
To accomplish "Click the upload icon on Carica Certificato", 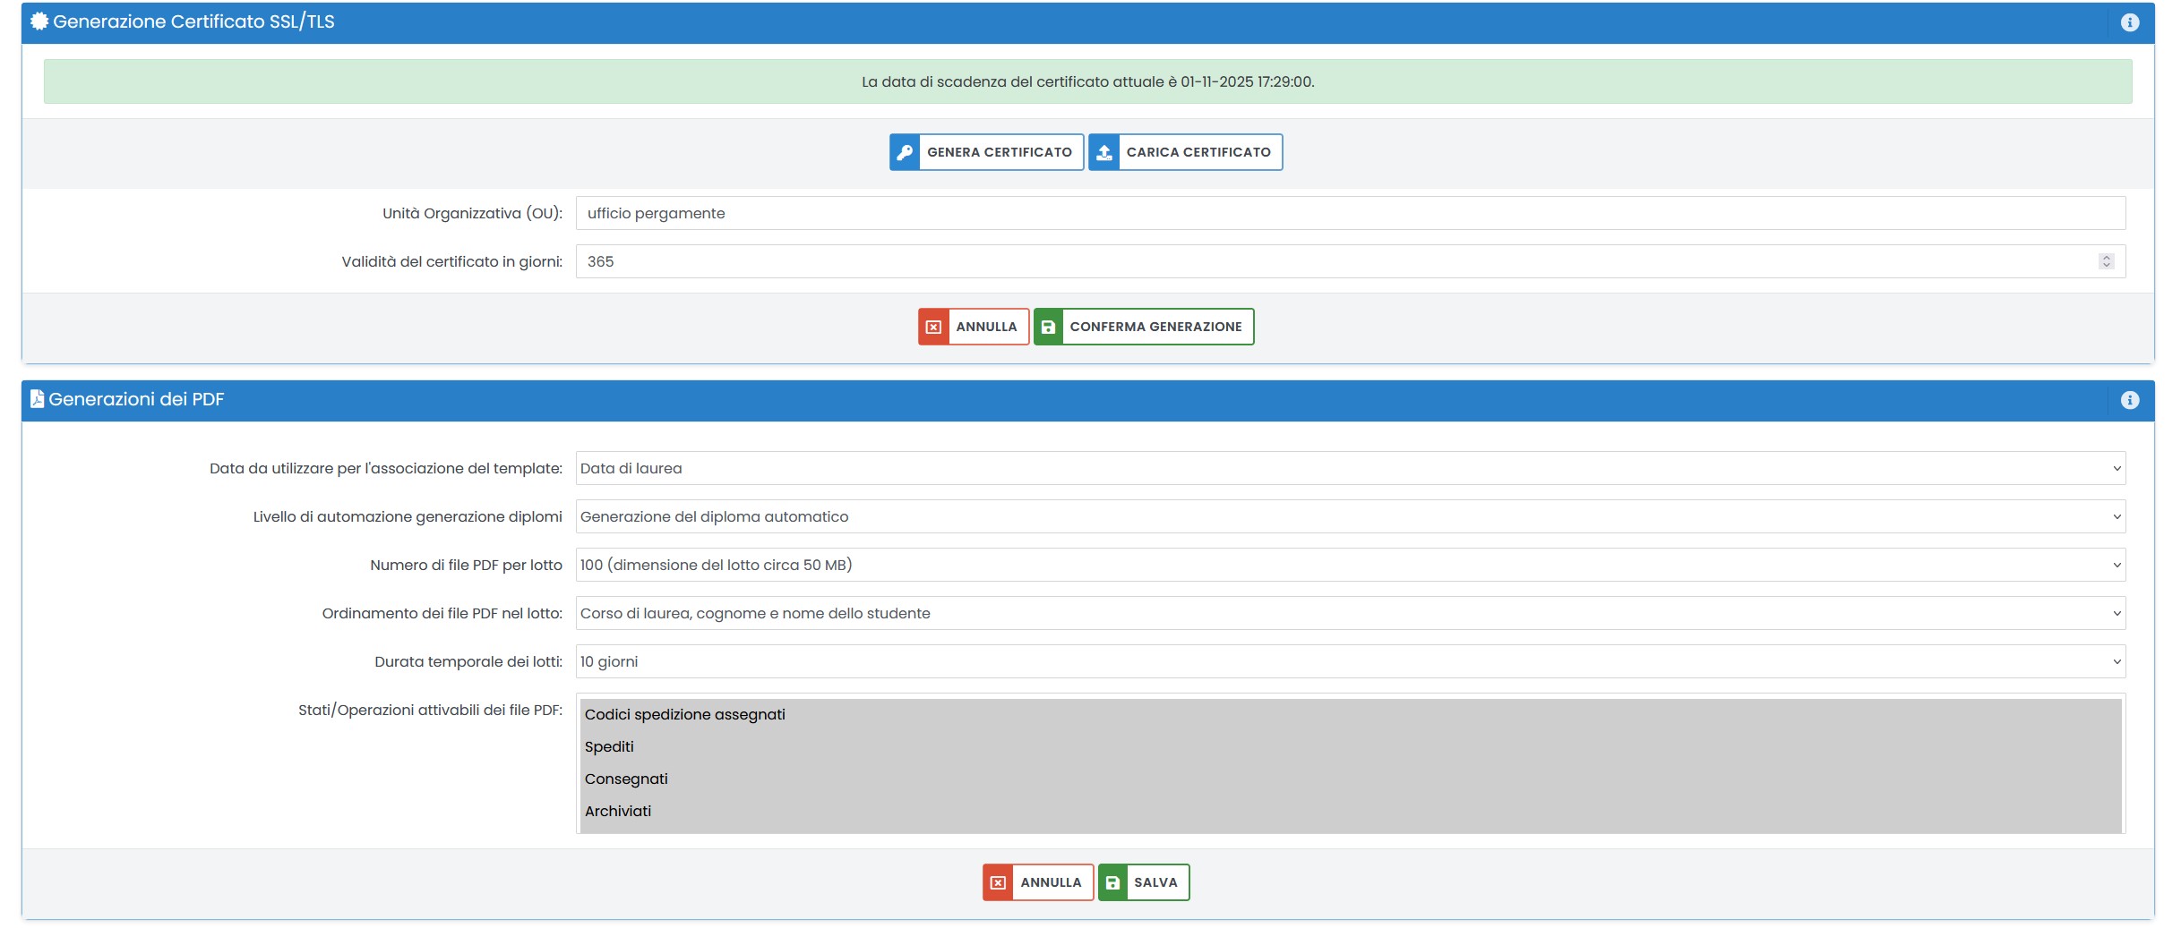I will 1104,152.
